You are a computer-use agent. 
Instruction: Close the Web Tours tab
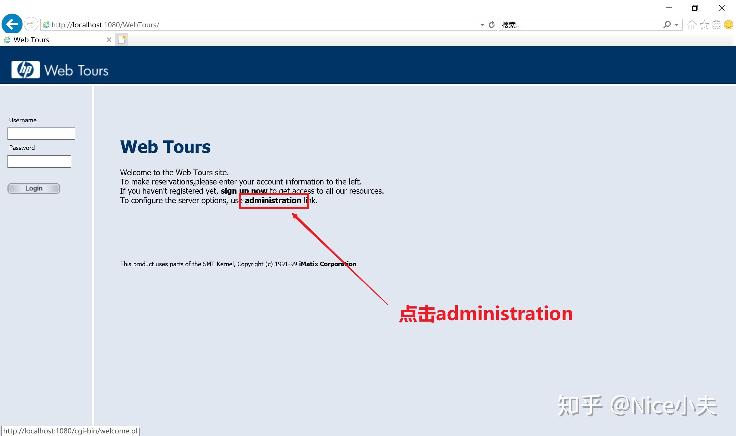click(109, 40)
